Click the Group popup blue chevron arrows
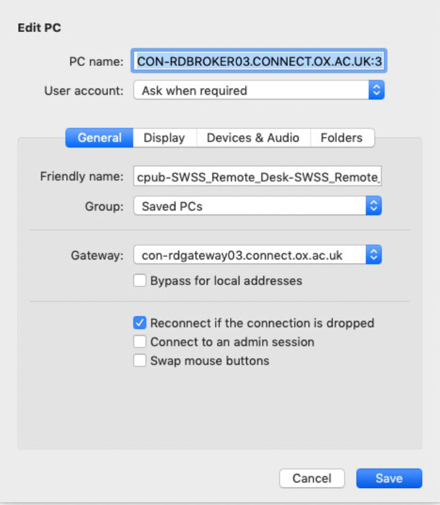 [x=374, y=206]
